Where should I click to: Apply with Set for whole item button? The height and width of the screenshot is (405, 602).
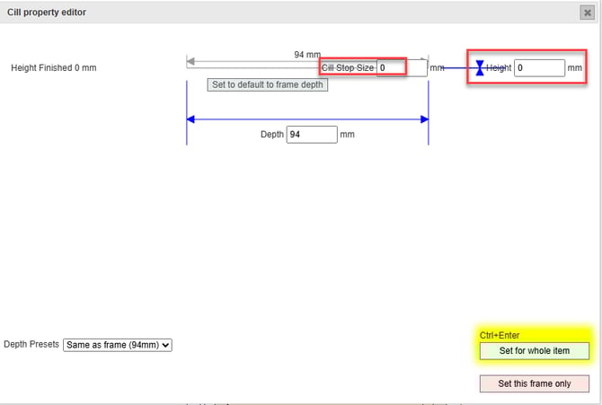point(534,350)
